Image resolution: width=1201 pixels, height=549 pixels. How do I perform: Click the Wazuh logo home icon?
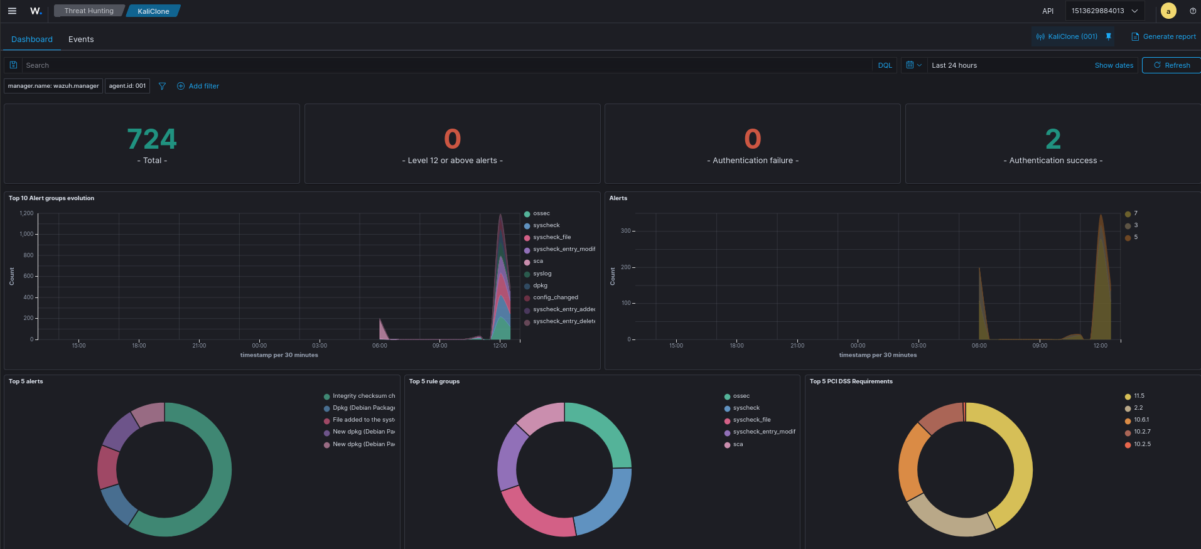pyautogui.click(x=36, y=11)
